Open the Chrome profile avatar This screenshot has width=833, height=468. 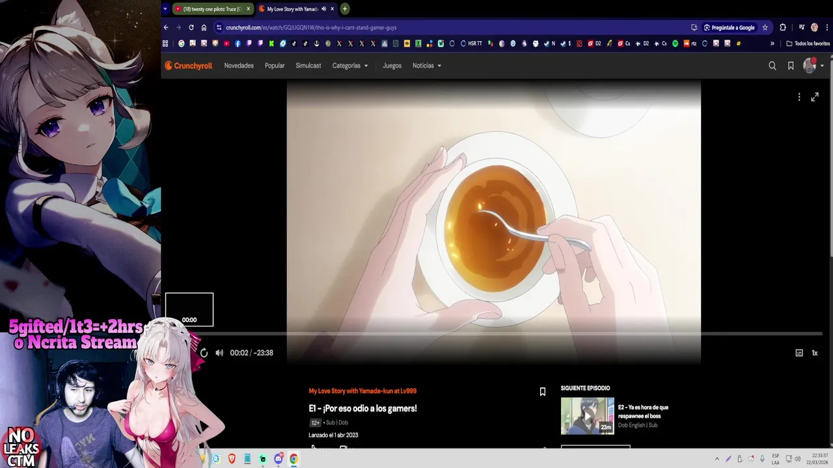814,27
